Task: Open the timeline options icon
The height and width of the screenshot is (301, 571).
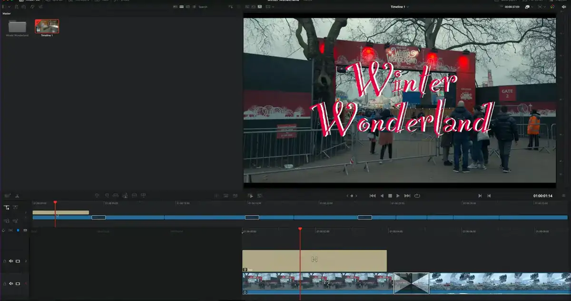Action: (x=8, y=195)
